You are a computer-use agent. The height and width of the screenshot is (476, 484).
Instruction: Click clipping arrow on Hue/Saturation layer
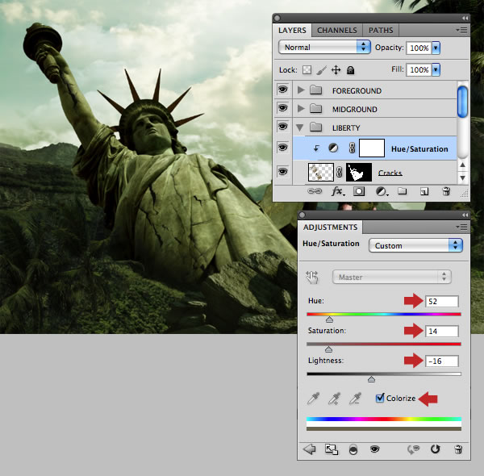pos(316,148)
